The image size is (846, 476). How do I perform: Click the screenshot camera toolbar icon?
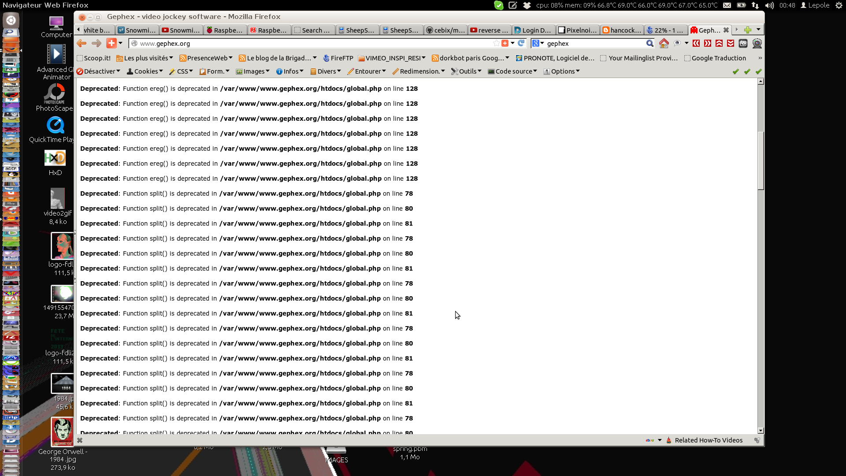[x=743, y=43]
